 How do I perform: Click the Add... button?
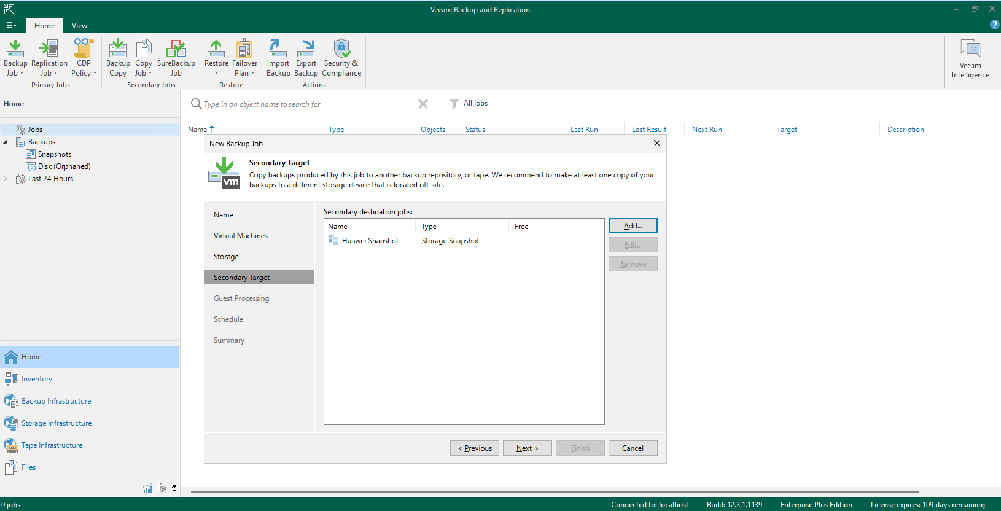pyautogui.click(x=633, y=226)
